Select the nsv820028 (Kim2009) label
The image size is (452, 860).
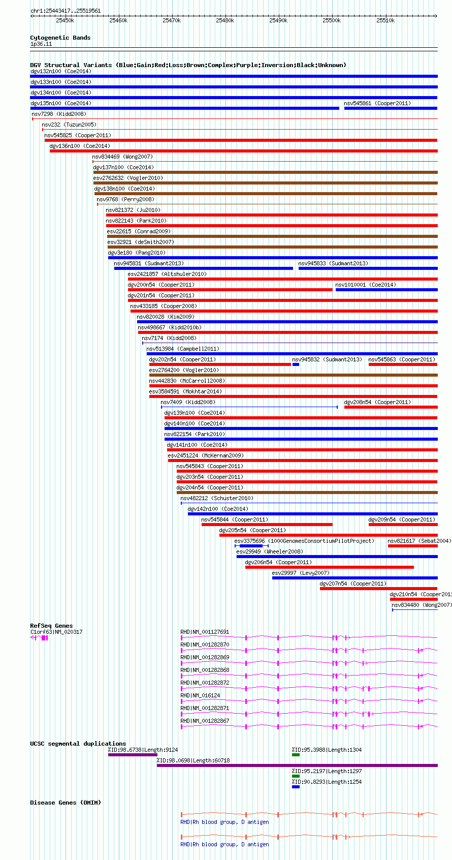point(166,317)
